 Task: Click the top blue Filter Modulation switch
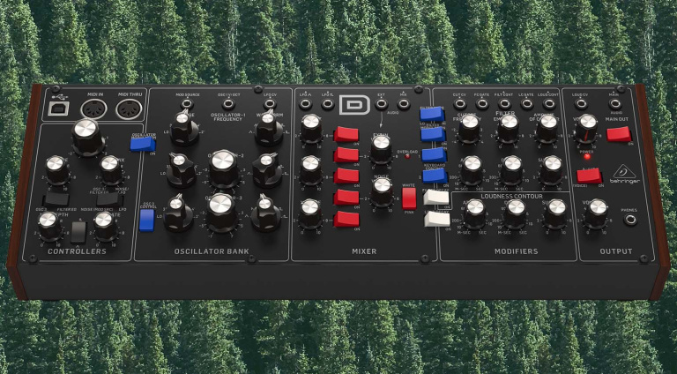pyautogui.click(x=431, y=113)
